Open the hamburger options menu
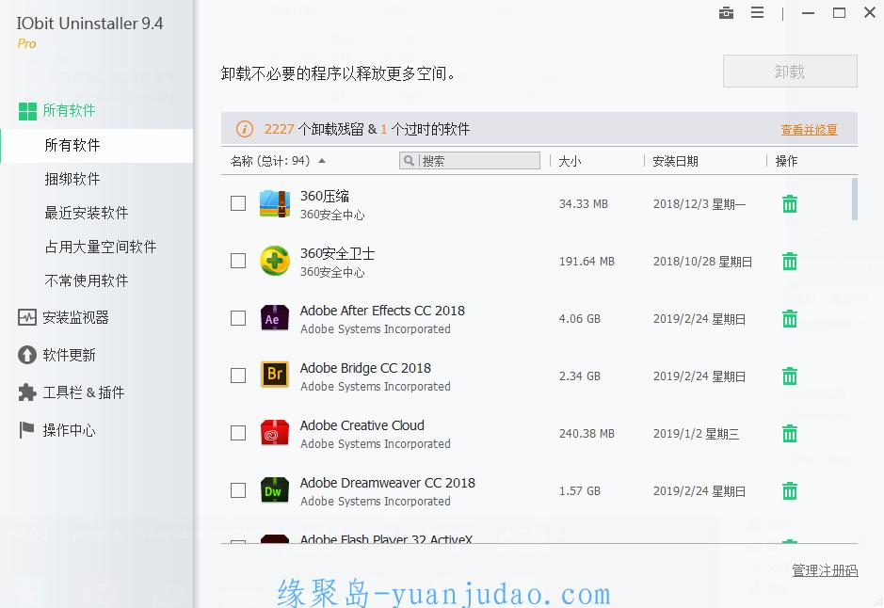 point(757,12)
